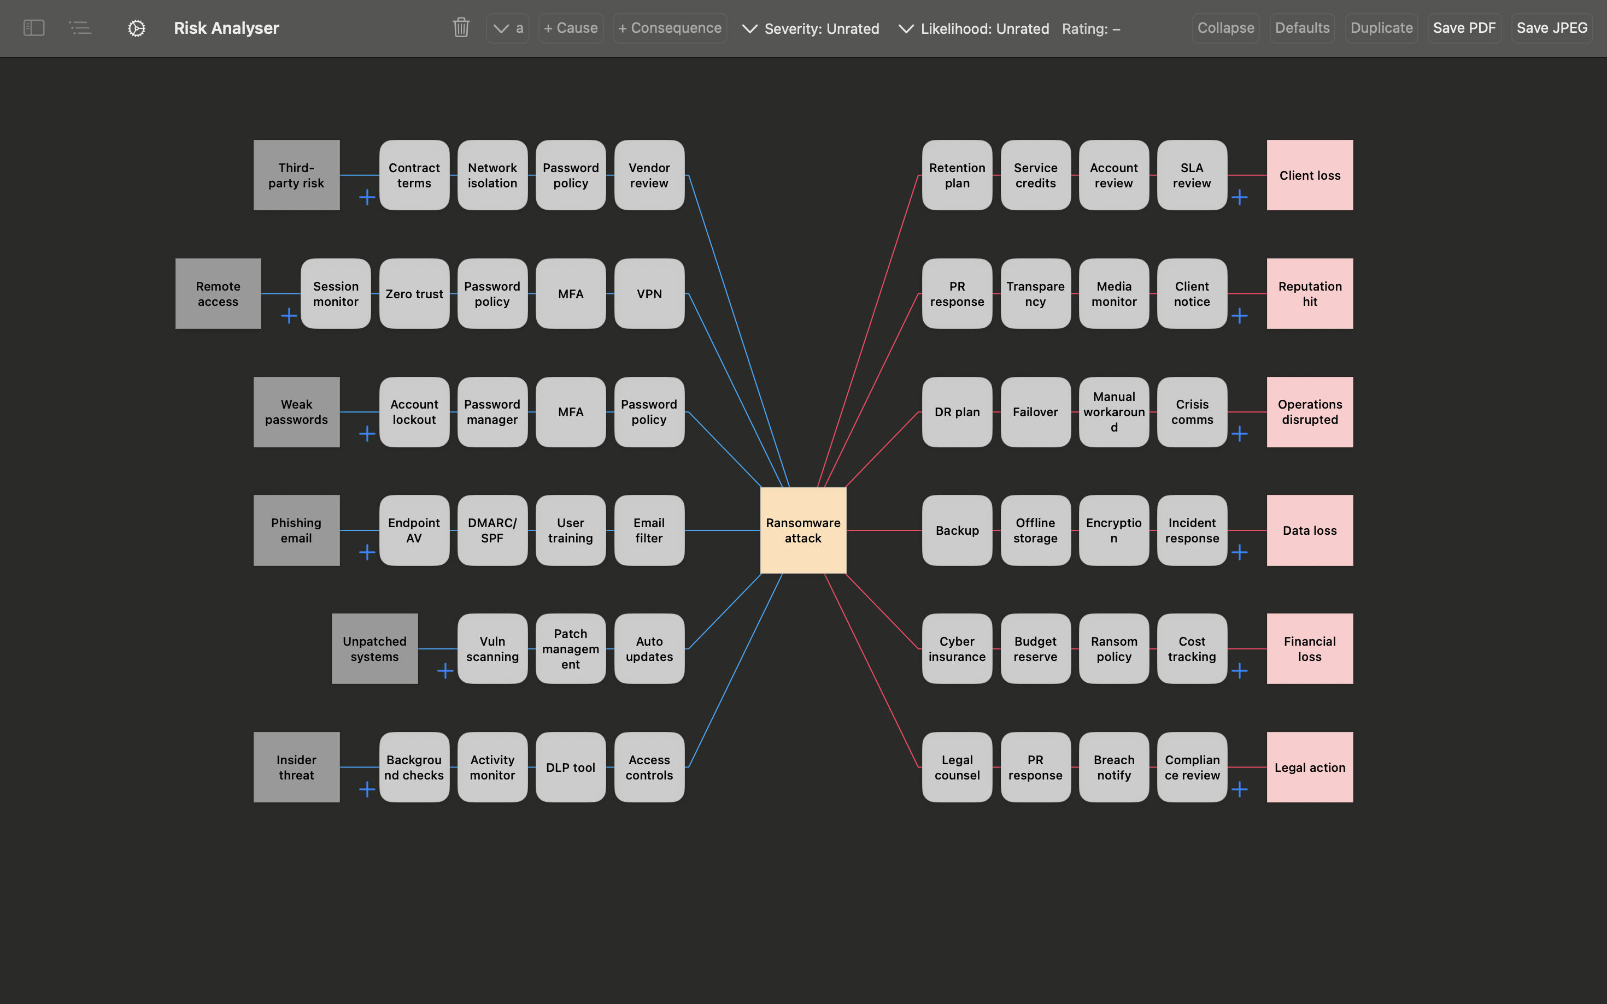Click the Collapse button
Image resolution: width=1607 pixels, height=1004 pixels.
point(1225,28)
